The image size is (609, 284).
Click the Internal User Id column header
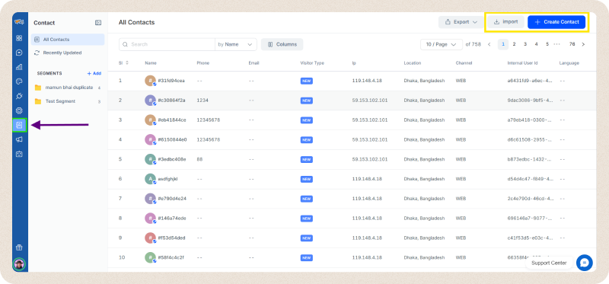click(522, 63)
